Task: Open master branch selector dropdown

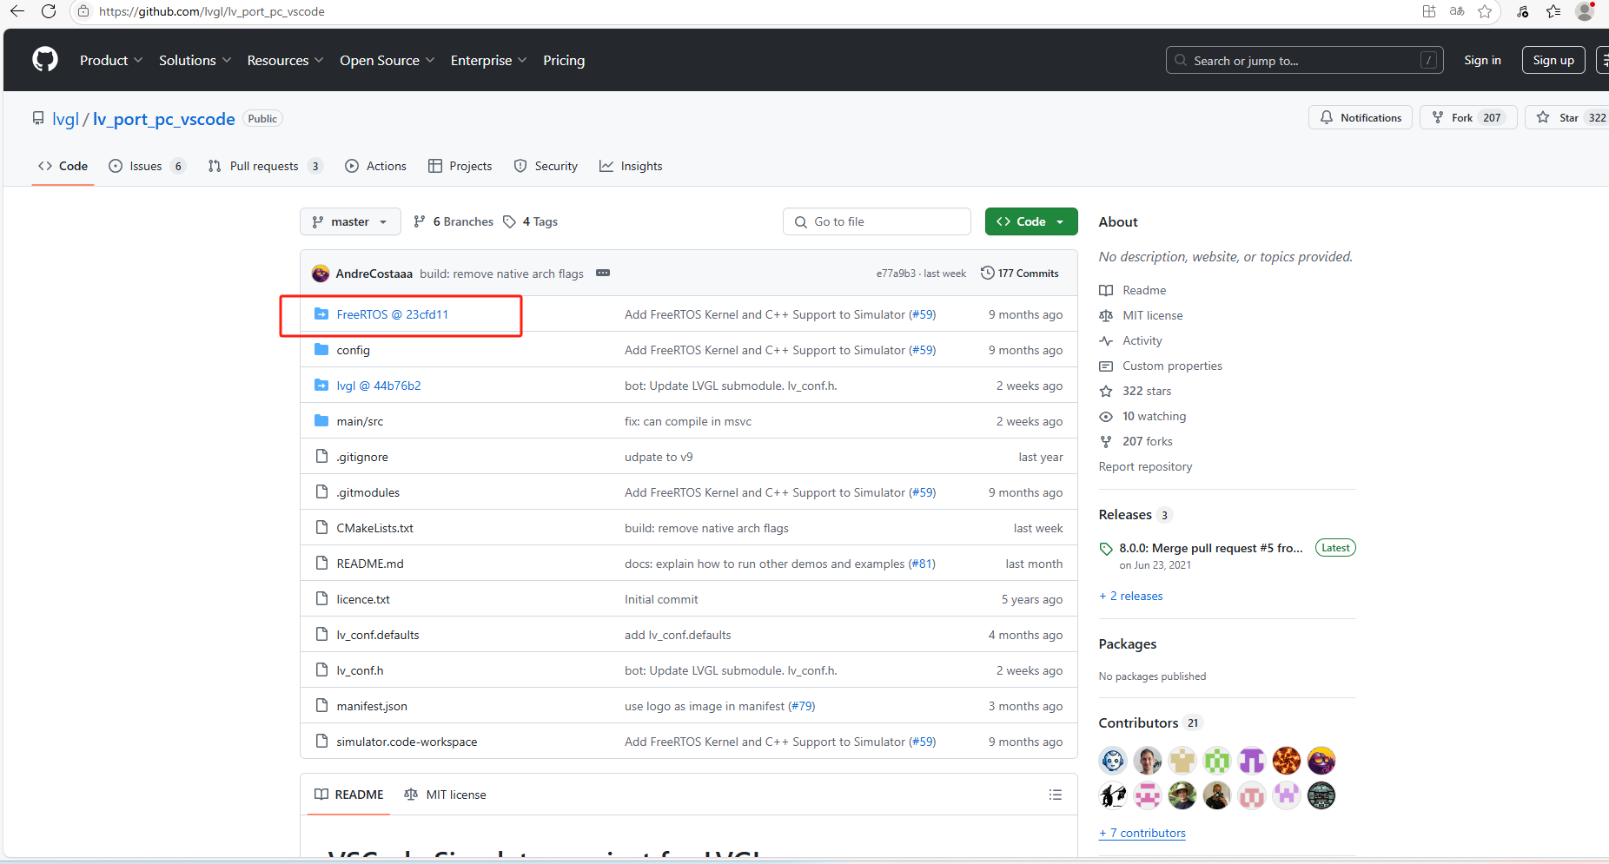Action: coord(350,221)
